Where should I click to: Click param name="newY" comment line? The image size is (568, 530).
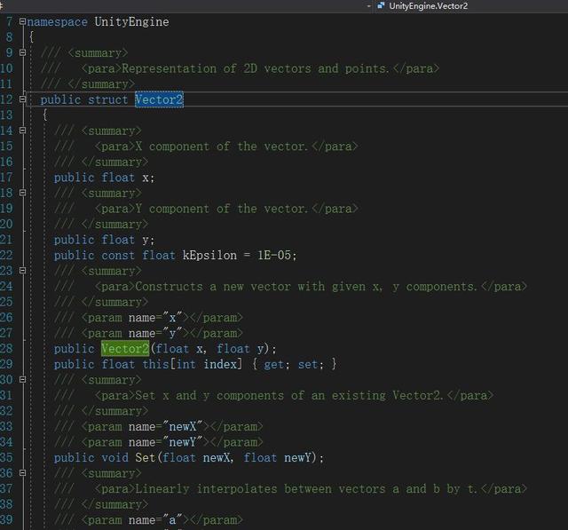(158, 442)
